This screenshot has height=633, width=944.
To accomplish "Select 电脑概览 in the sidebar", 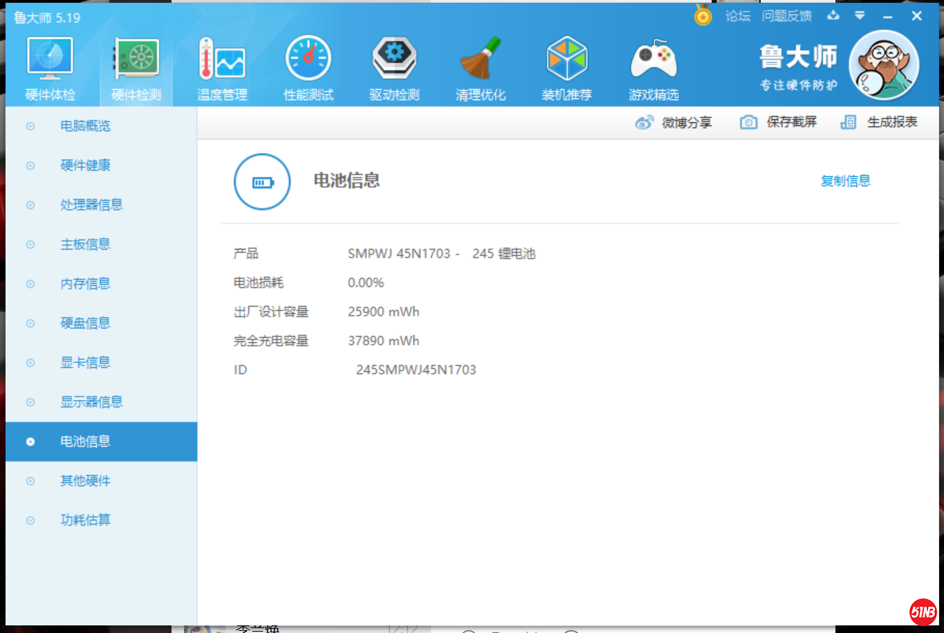I will click(x=85, y=126).
